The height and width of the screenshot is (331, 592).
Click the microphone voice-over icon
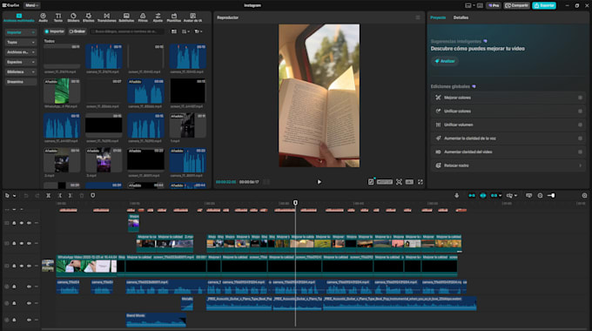click(x=456, y=195)
